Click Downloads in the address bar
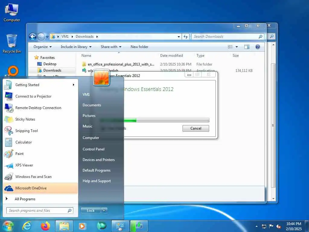 click(84, 37)
